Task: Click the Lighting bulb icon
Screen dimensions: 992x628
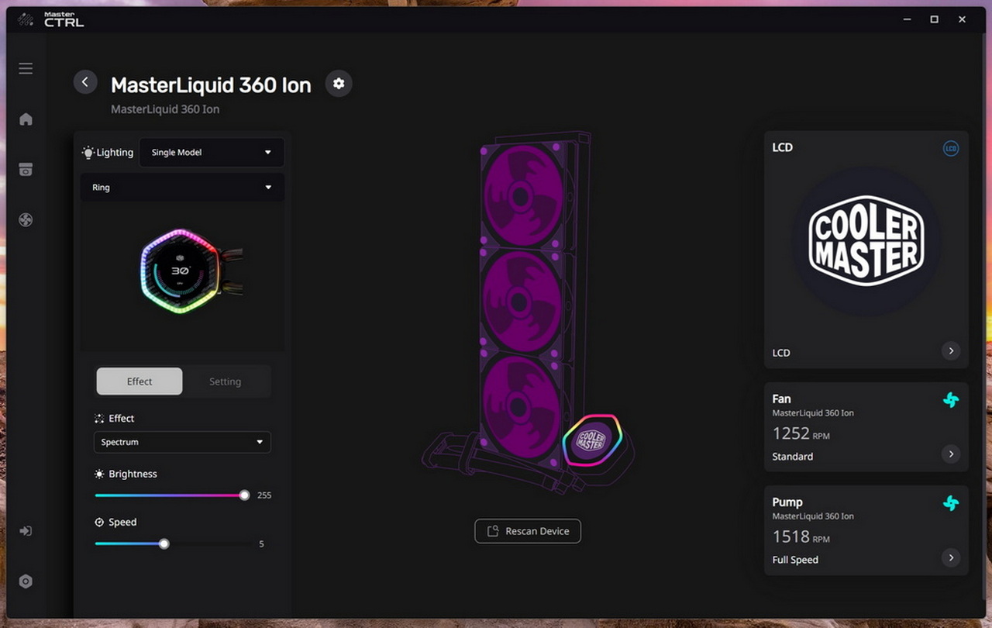Action: (x=88, y=153)
